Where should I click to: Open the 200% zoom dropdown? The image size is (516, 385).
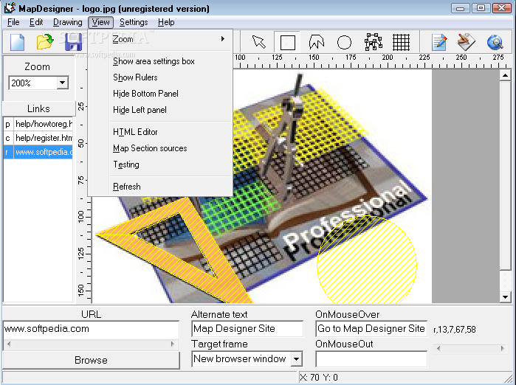click(62, 83)
